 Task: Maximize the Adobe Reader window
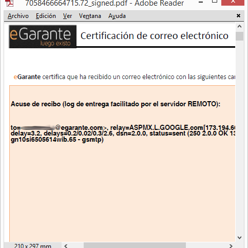215,2
